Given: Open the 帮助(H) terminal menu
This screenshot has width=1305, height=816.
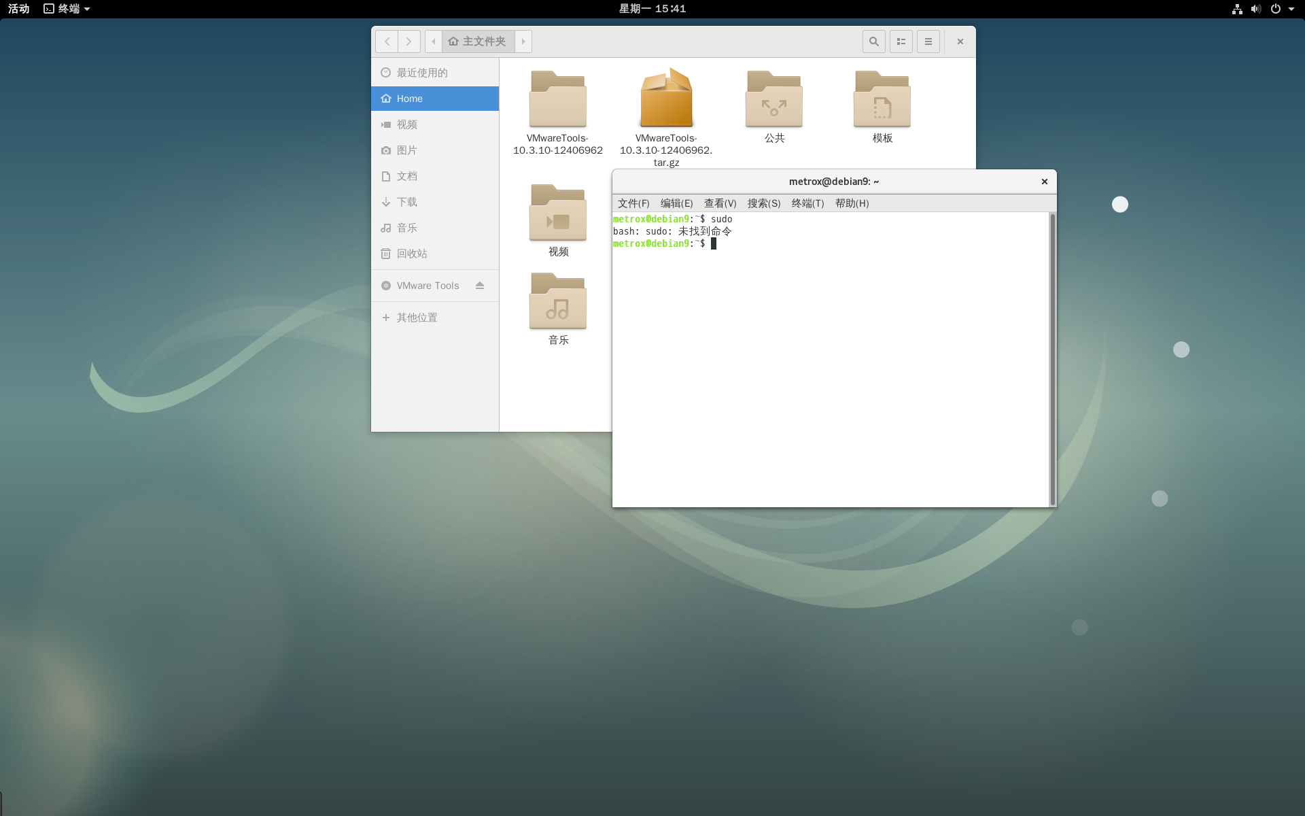Looking at the screenshot, I should [x=852, y=203].
